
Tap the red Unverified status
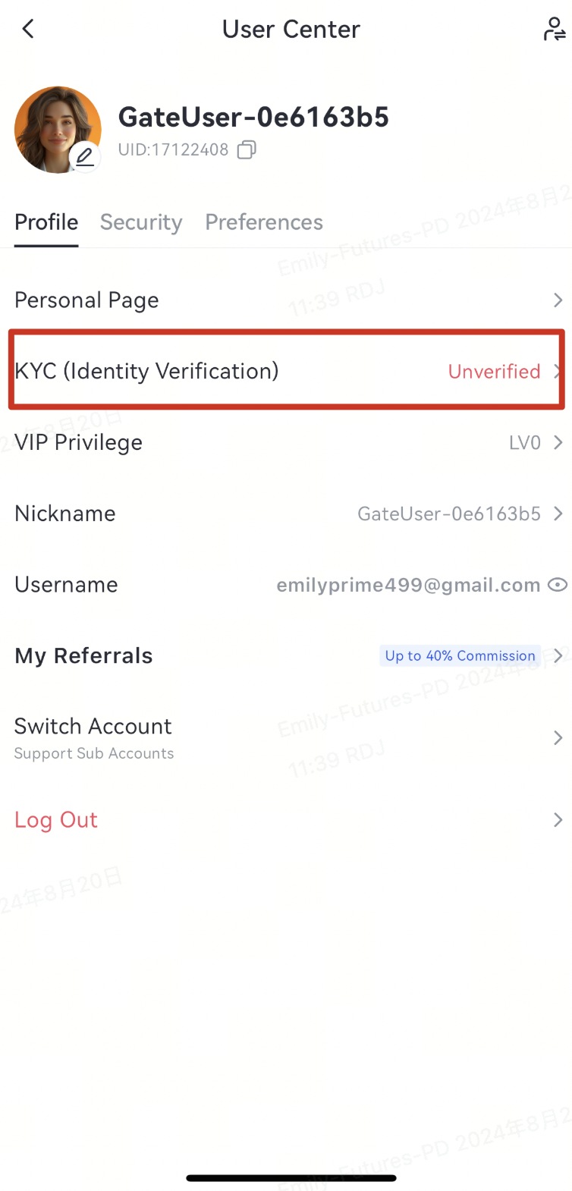(494, 372)
